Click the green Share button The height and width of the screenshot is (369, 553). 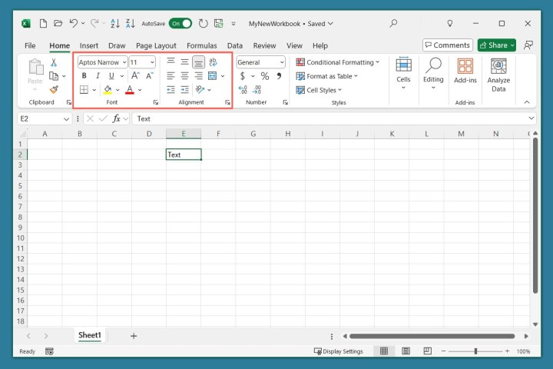coord(496,45)
